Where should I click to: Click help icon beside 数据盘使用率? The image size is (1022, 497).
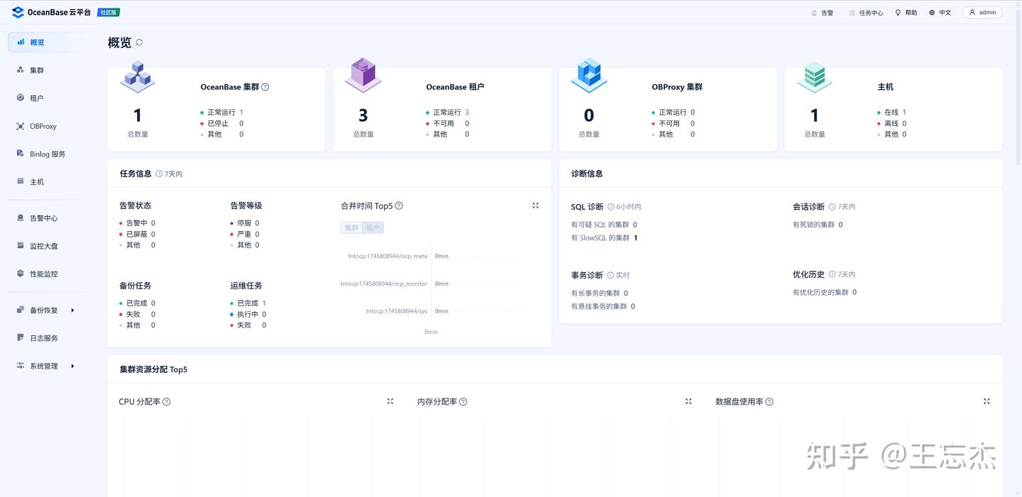769,402
